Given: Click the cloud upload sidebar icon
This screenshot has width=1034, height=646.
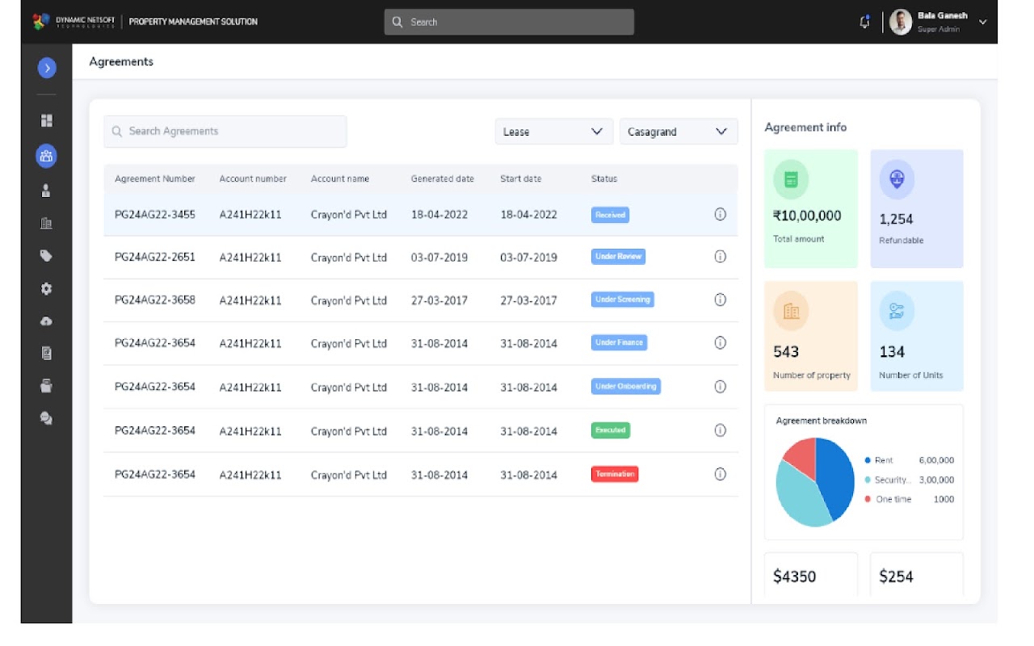Looking at the screenshot, I should point(47,321).
